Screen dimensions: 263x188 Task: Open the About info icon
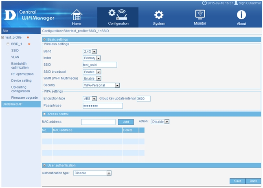pos(241,15)
